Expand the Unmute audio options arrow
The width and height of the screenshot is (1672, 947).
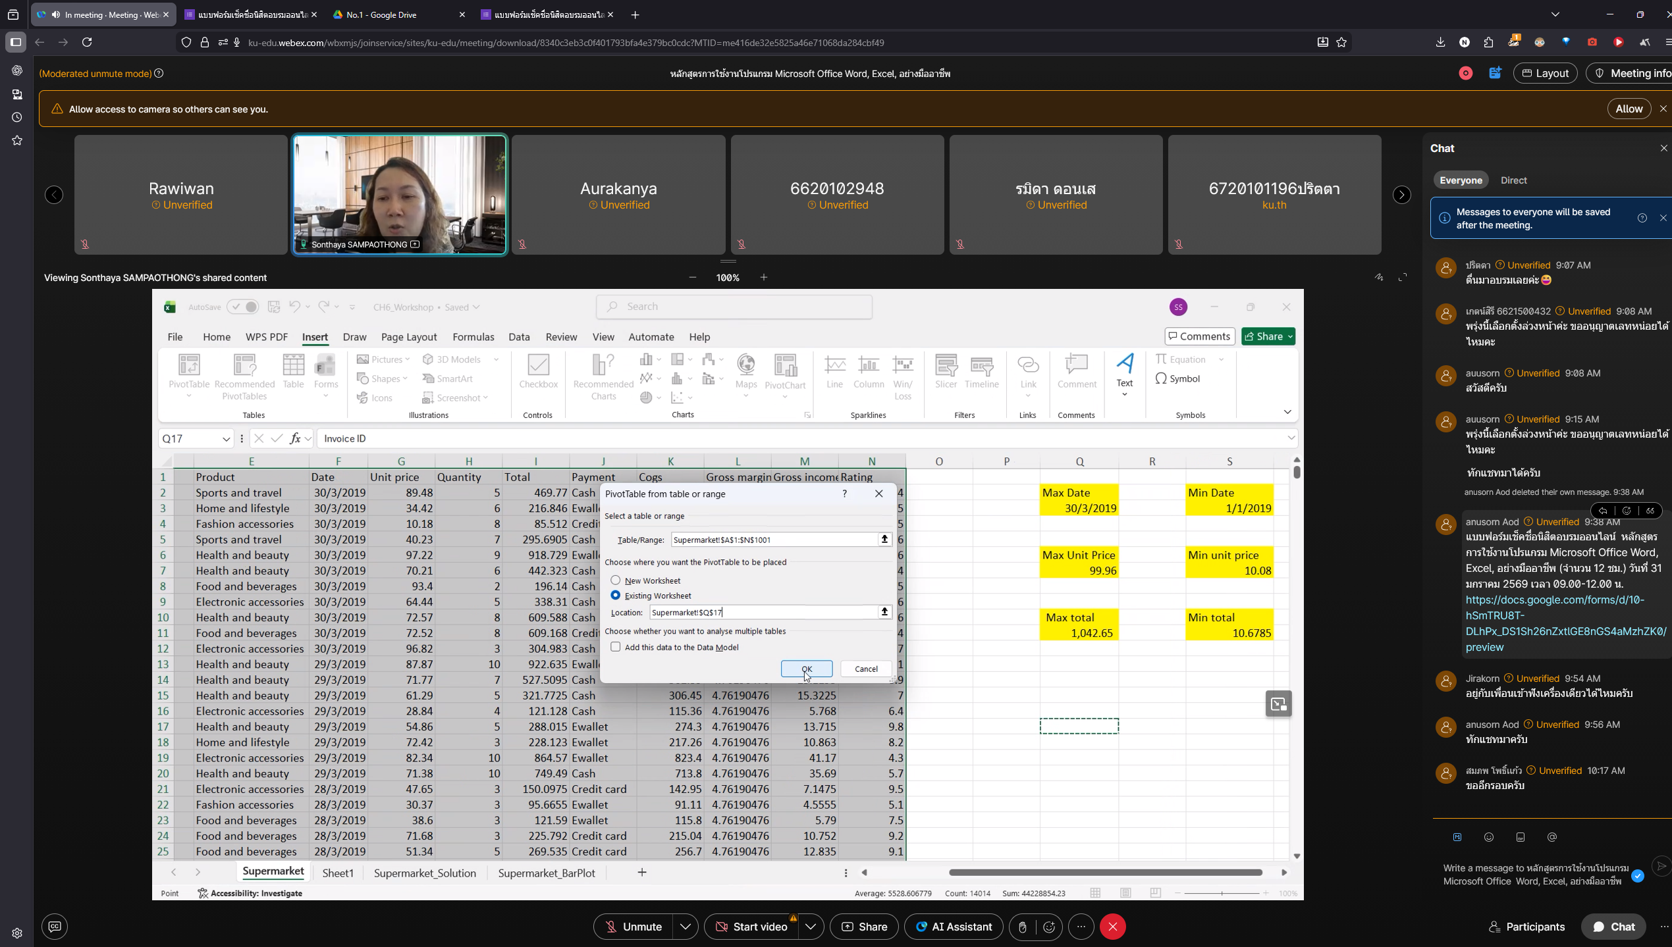(685, 927)
